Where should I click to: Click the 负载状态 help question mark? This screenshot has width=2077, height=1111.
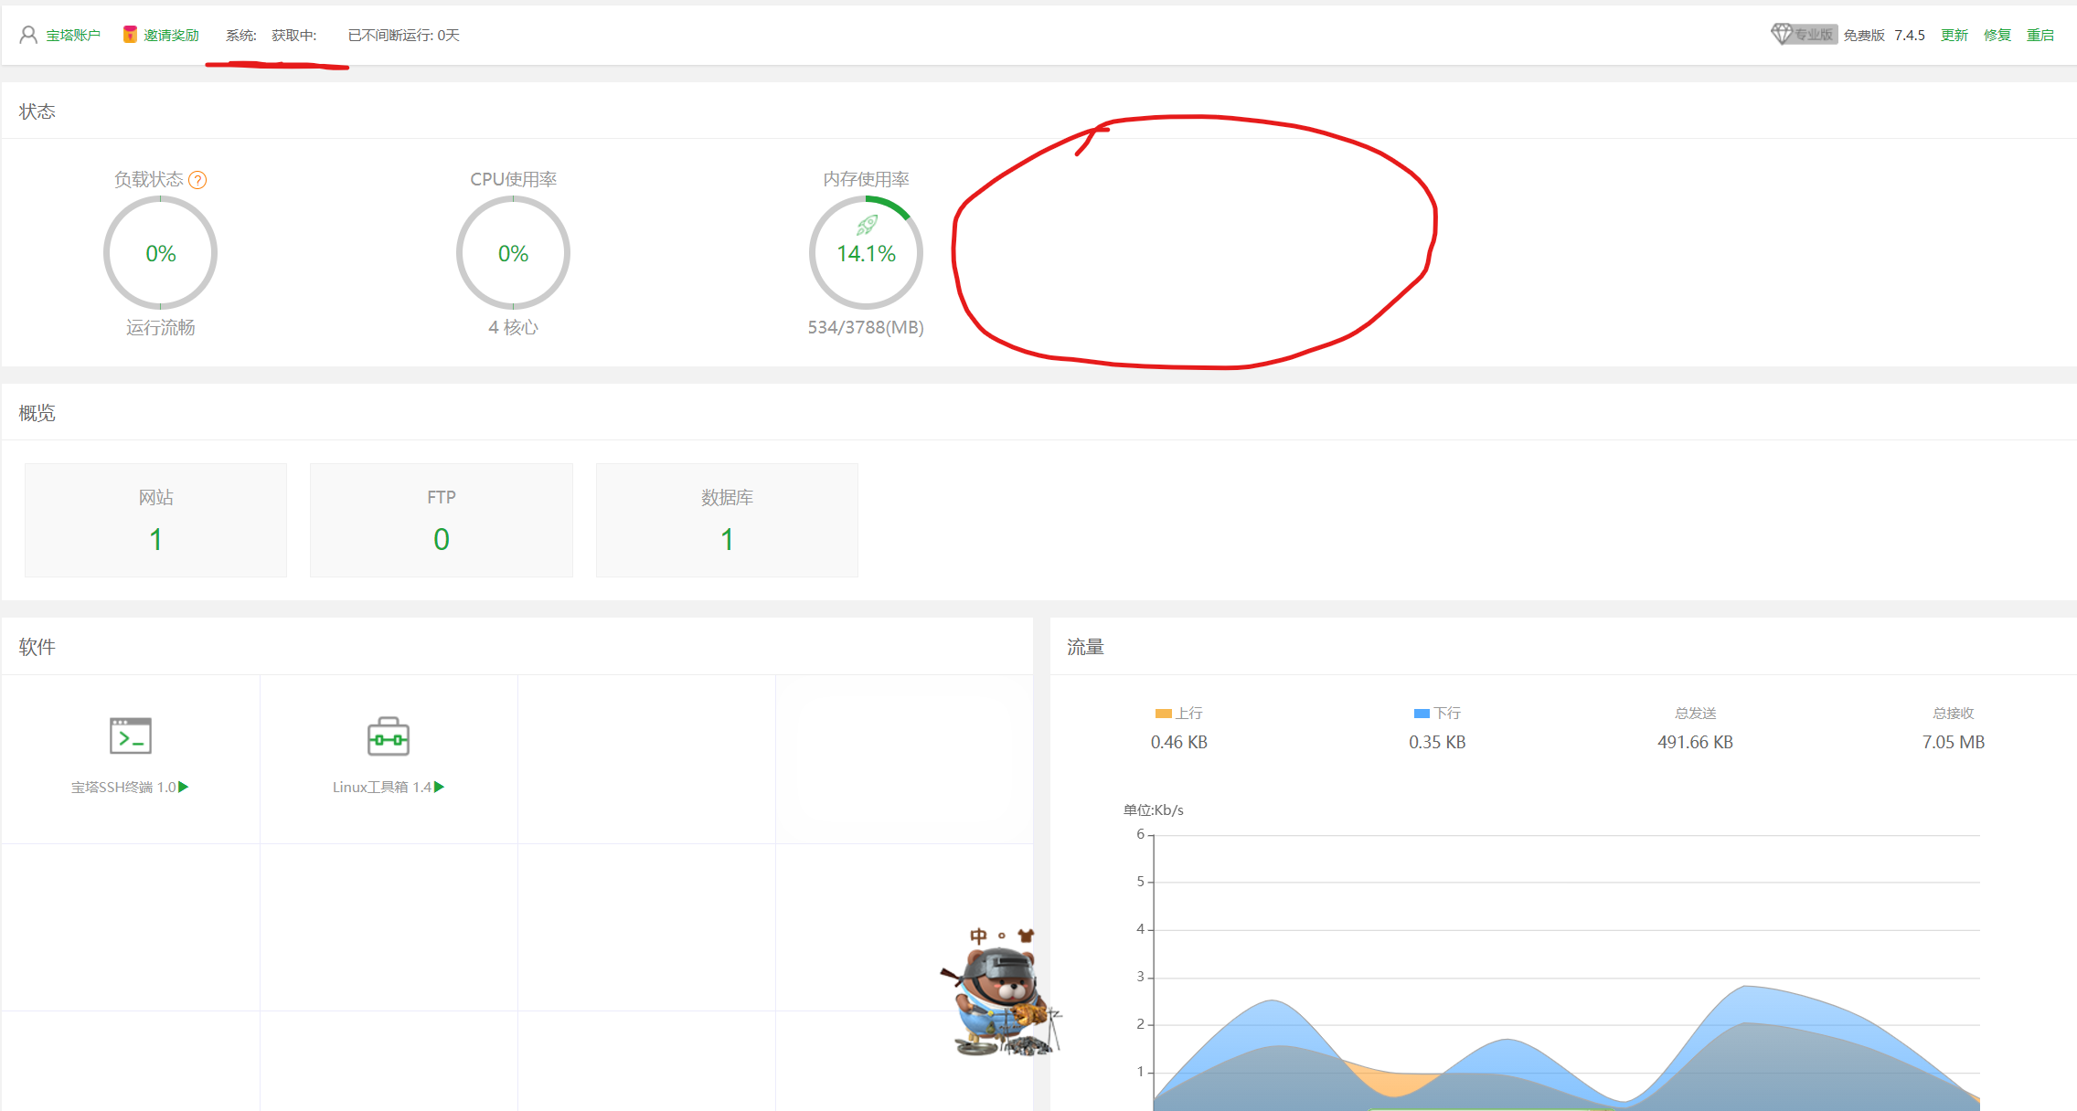[x=197, y=180]
